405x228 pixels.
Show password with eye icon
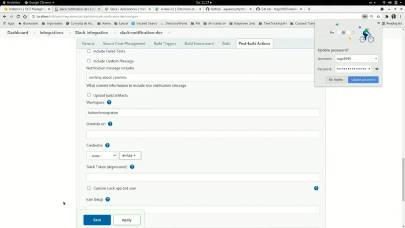click(377, 69)
